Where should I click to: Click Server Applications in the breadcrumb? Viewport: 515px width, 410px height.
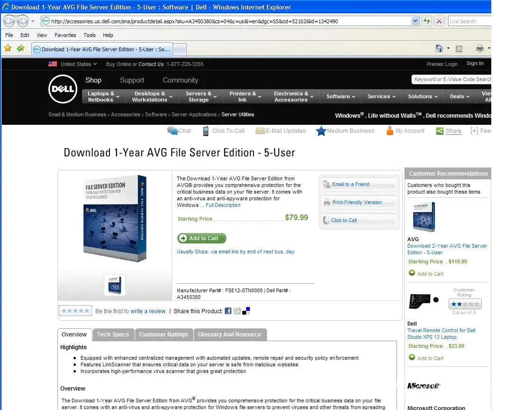(x=194, y=114)
